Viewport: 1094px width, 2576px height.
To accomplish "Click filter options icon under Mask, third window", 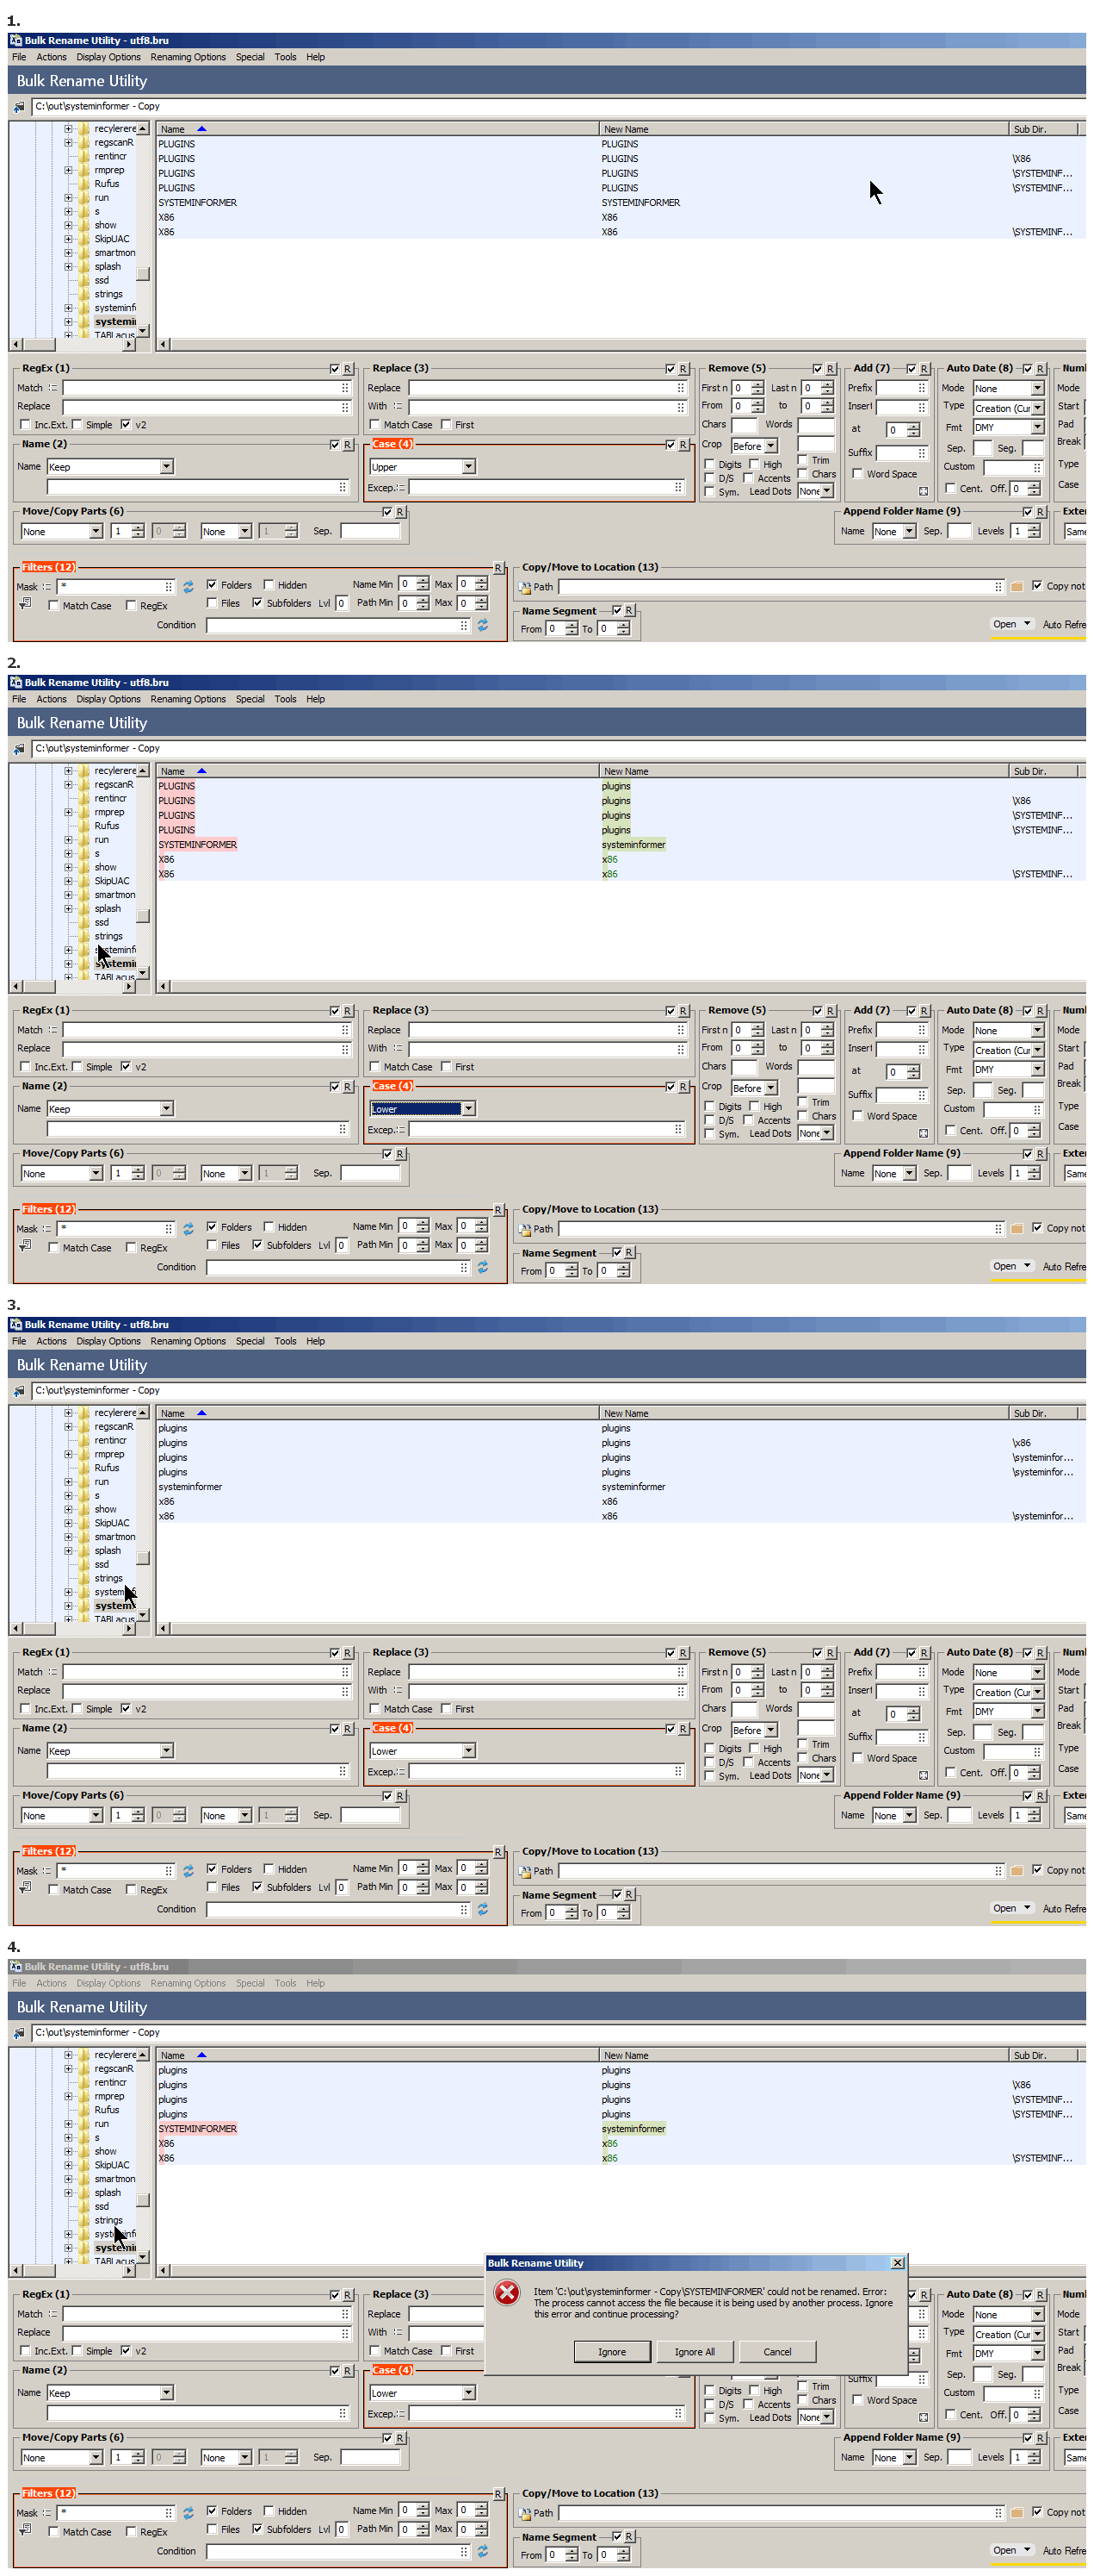I will click(x=25, y=1888).
